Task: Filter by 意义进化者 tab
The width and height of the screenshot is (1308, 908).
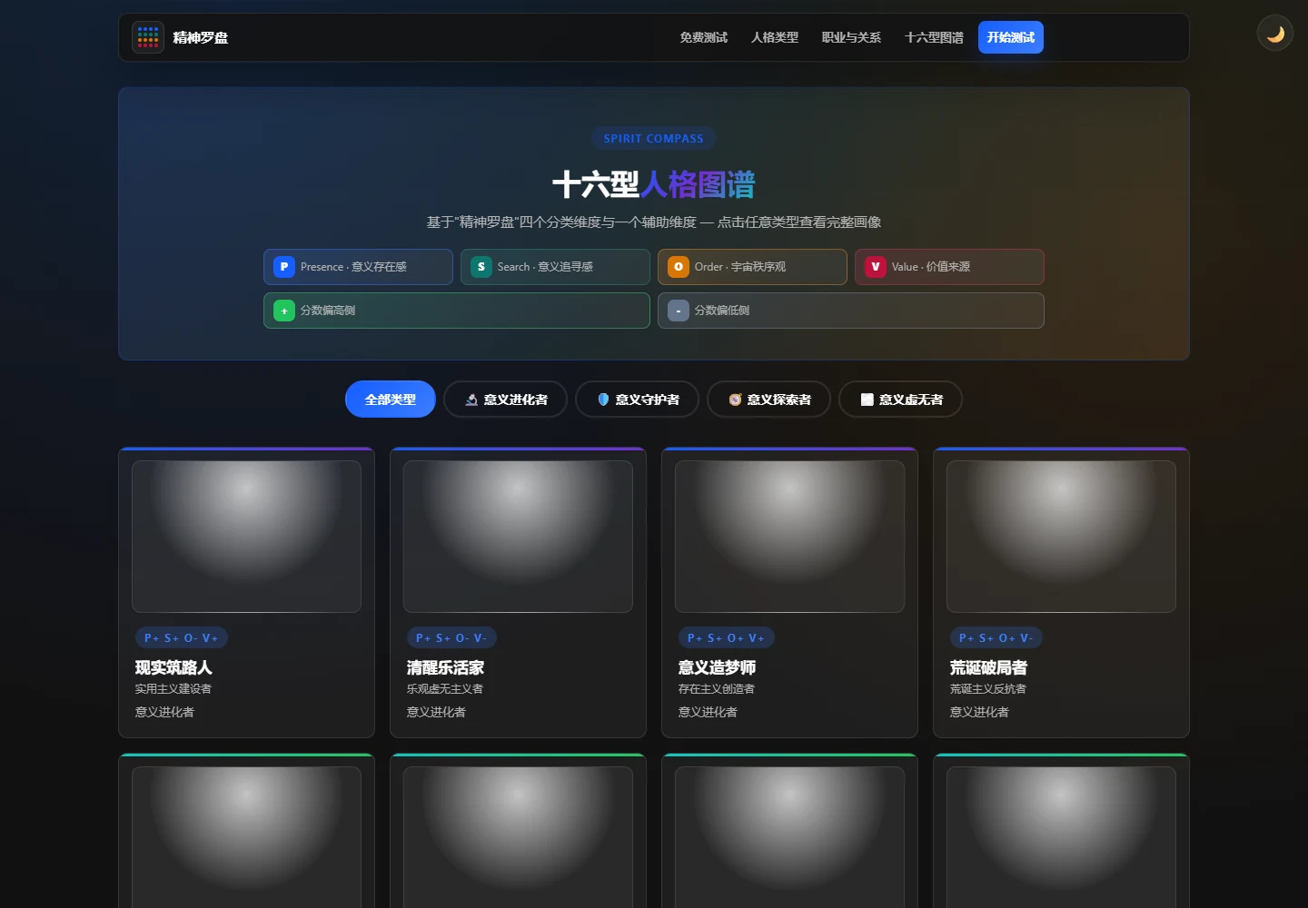Action: point(505,400)
